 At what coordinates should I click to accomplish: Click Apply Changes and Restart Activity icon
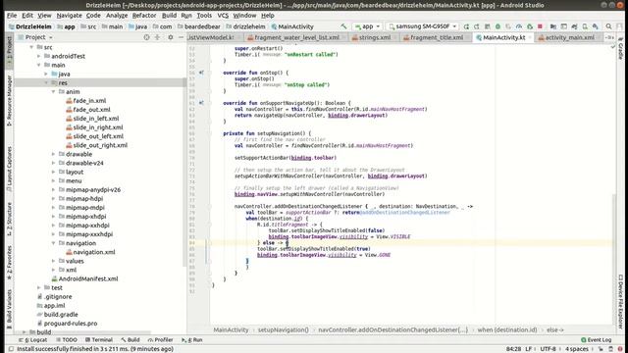tap(477, 26)
